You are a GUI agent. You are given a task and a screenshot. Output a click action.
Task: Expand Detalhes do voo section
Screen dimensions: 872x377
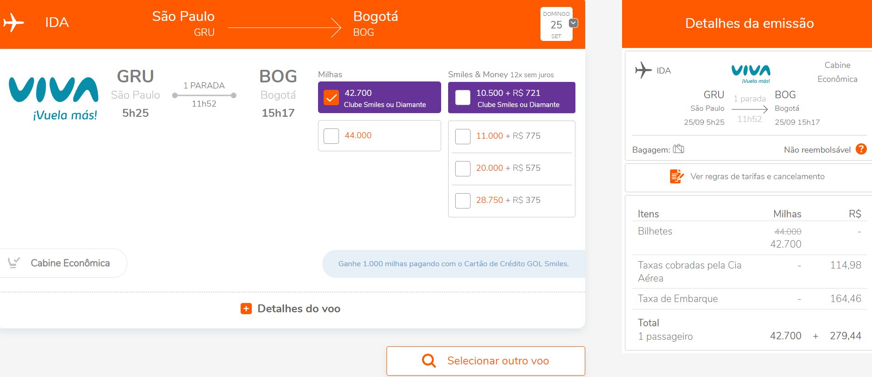(291, 309)
